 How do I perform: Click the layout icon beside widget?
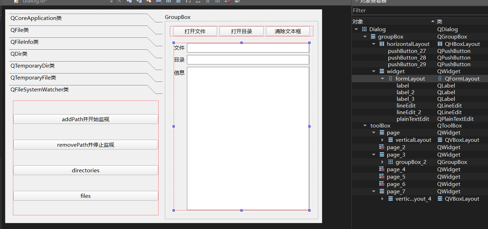point(382,71)
